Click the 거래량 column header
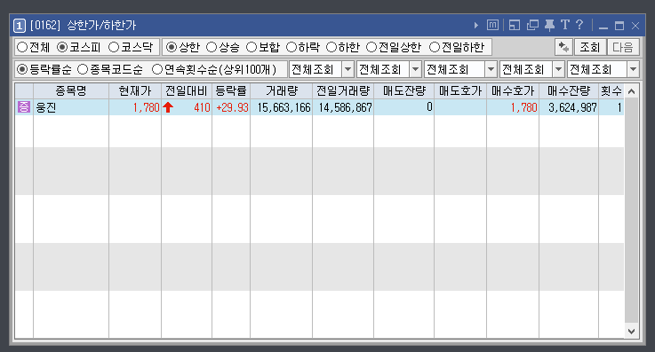This screenshot has width=655, height=352. click(281, 90)
